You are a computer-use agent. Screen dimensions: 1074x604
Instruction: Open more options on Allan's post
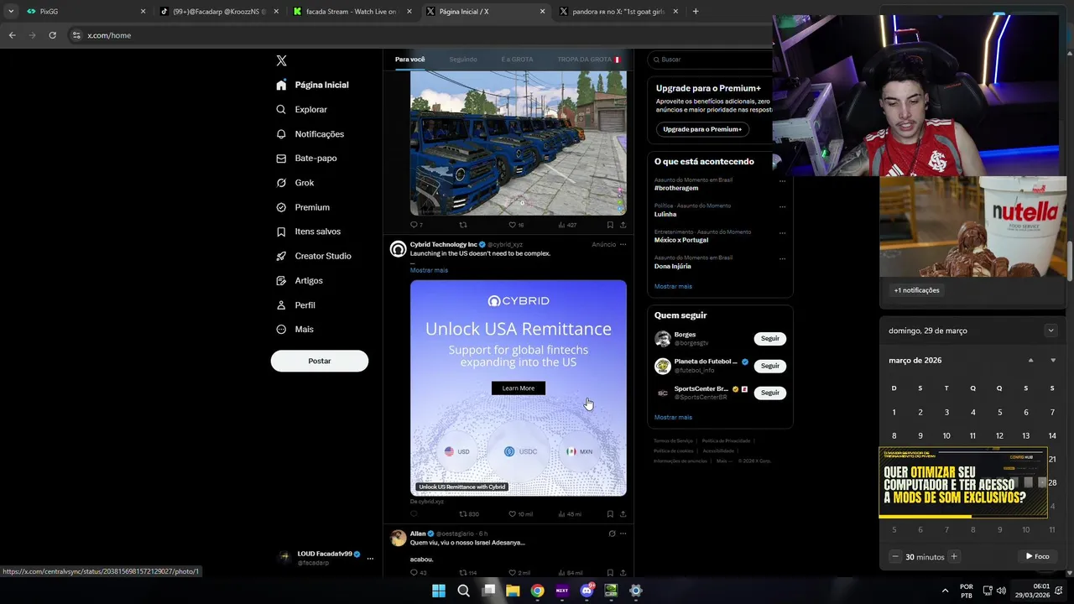(x=623, y=534)
